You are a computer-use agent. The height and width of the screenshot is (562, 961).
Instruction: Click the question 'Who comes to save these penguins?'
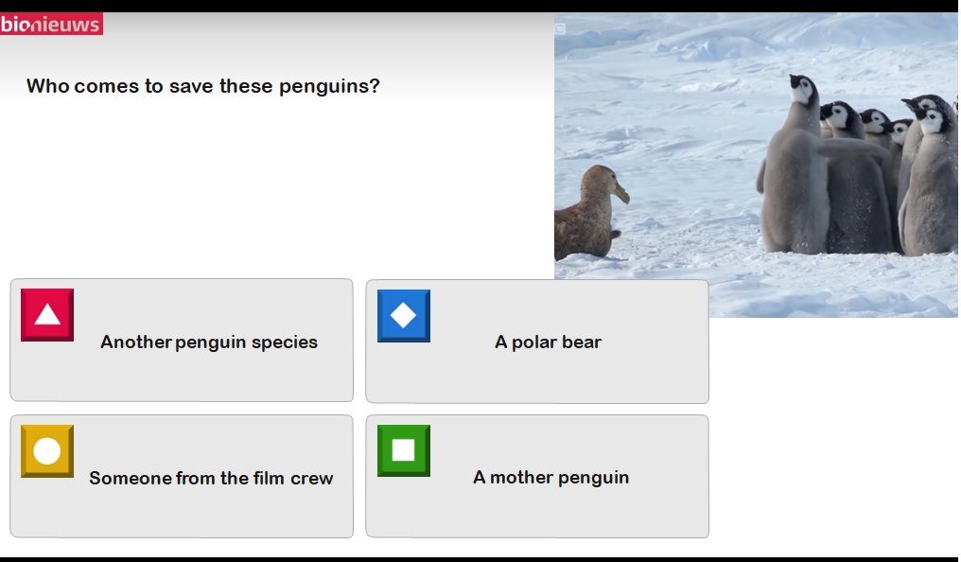[x=202, y=86]
